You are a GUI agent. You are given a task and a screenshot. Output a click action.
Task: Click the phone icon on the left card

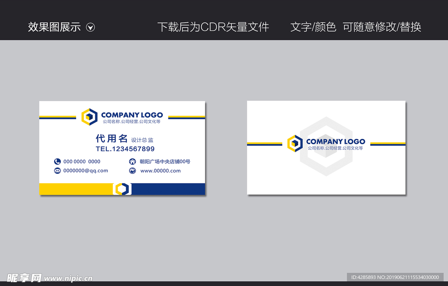tap(57, 161)
